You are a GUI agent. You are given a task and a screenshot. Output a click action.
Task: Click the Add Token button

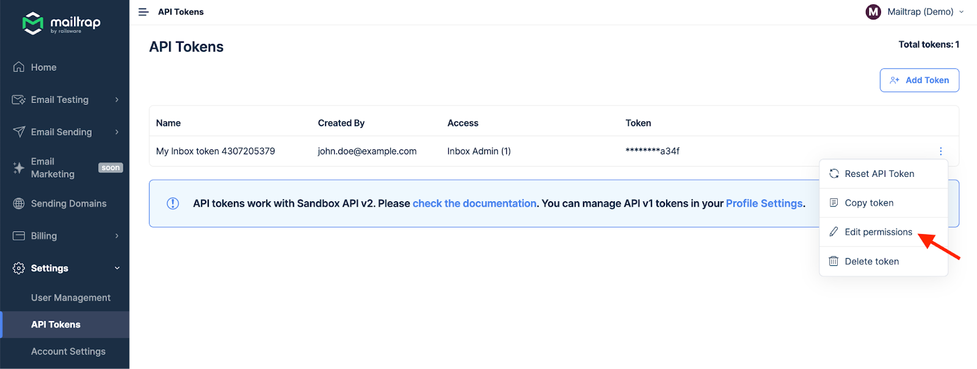(919, 81)
